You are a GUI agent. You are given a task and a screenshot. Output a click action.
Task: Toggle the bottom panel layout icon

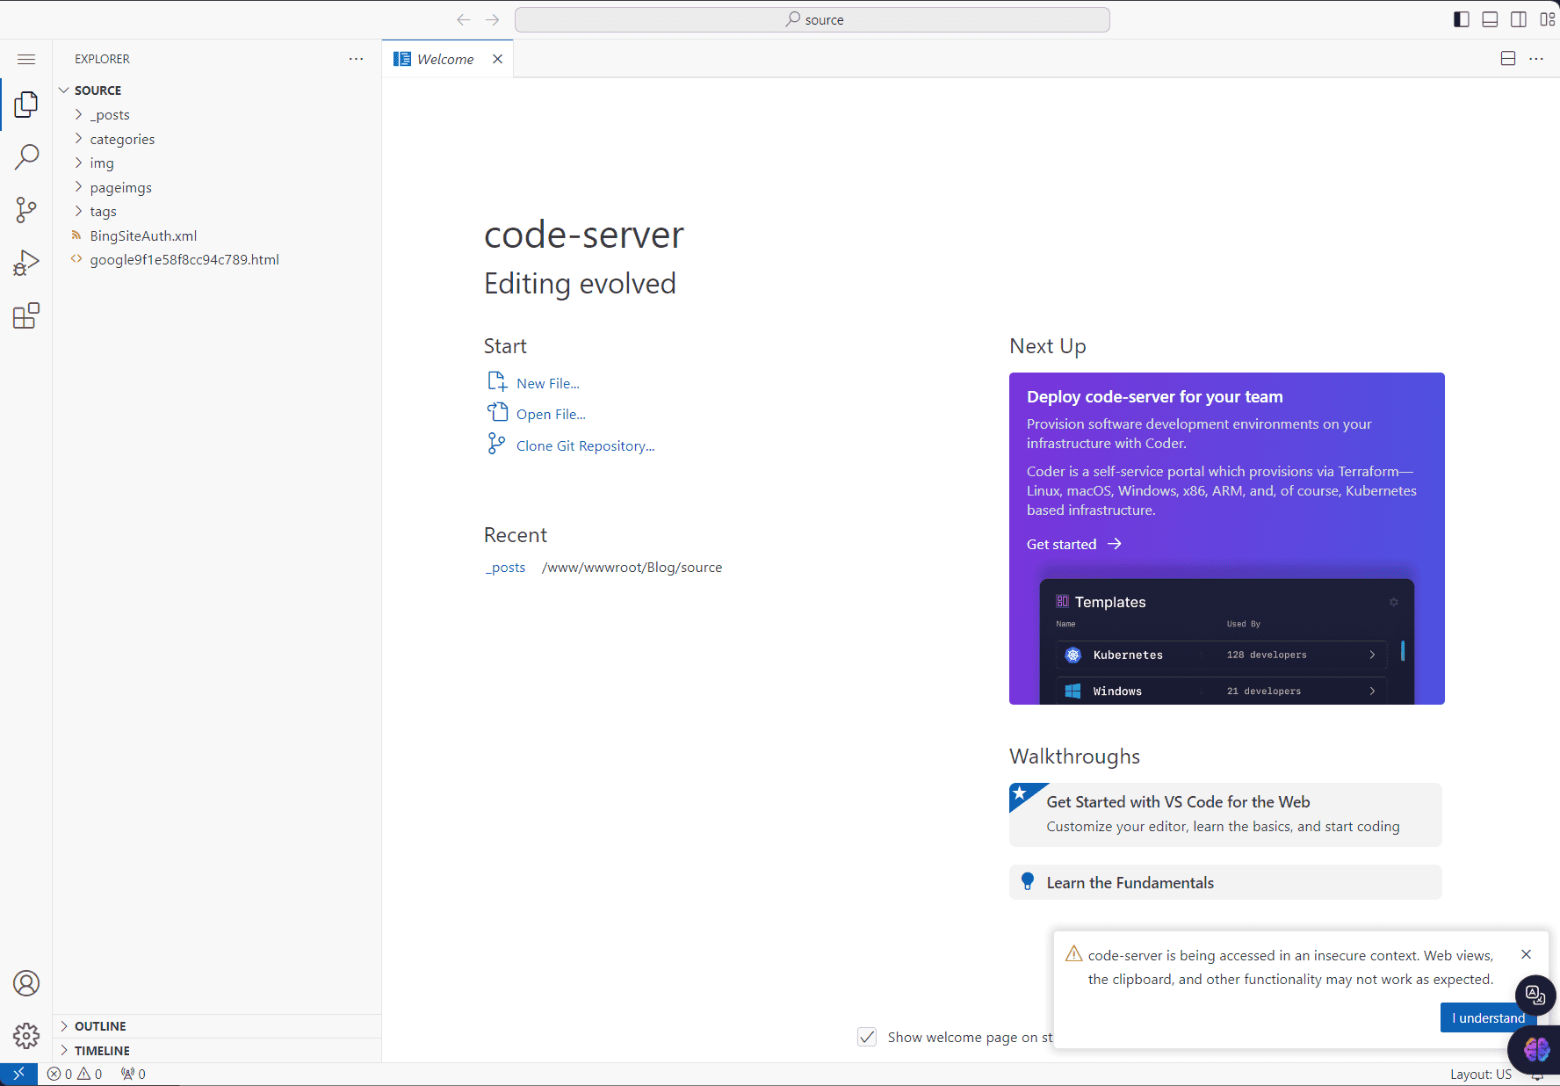pos(1490,19)
